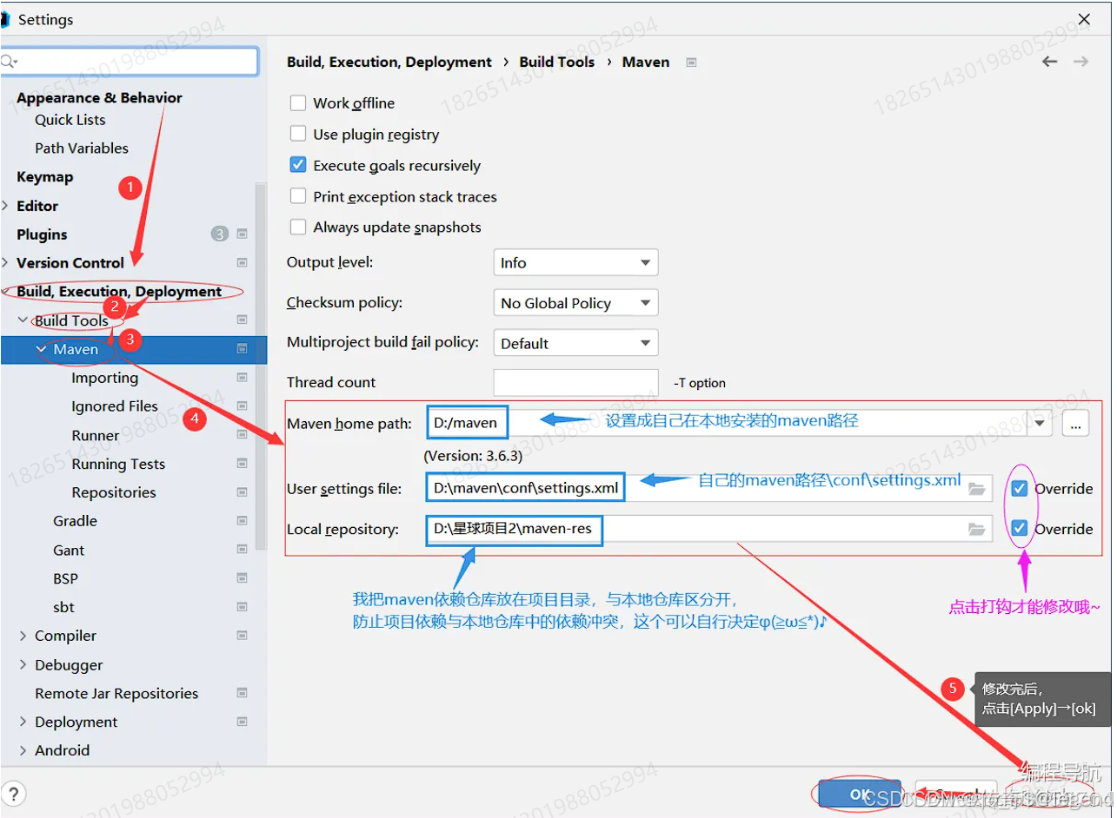Expand the Editor settings node
Screen dimensions: 1117x818
5,206
